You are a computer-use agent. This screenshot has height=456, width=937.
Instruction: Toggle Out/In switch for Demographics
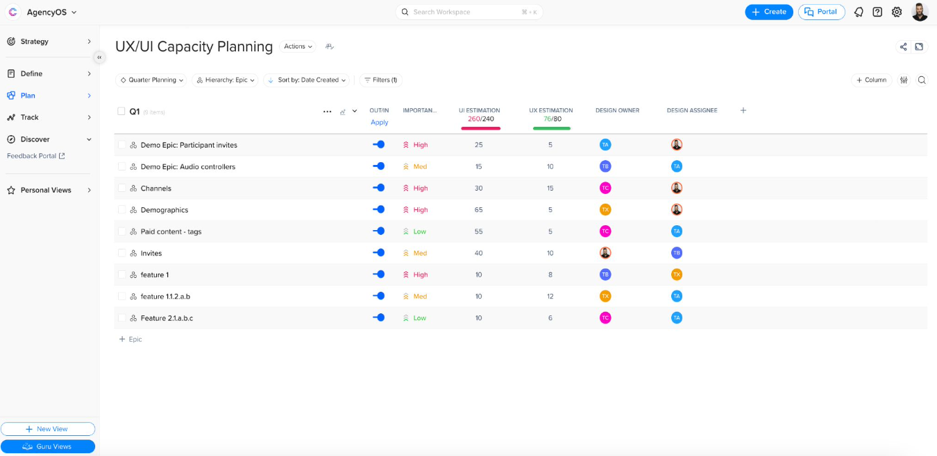click(378, 209)
